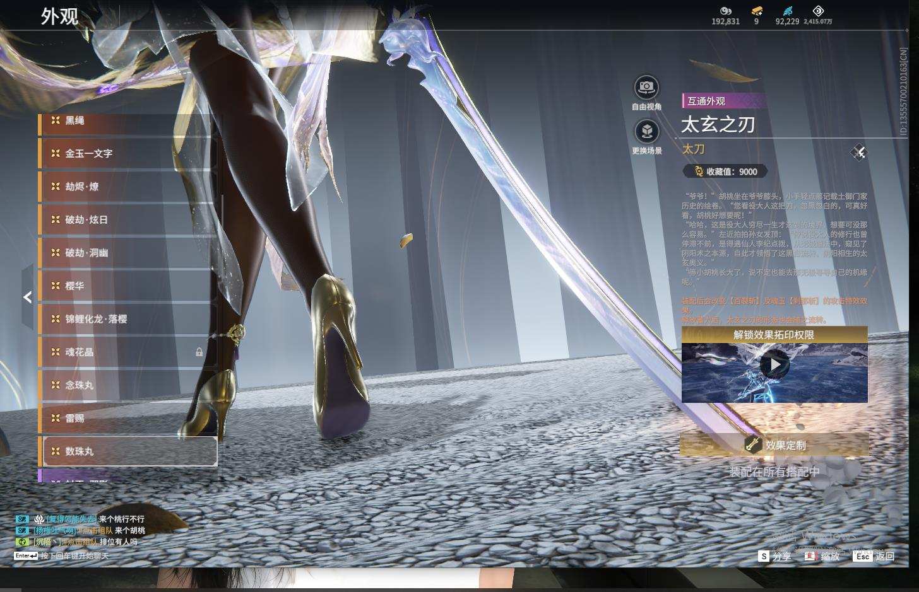Click the collection value icon beside 收藏值
The width and height of the screenshot is (919, 592).
(x=699, y=171)
